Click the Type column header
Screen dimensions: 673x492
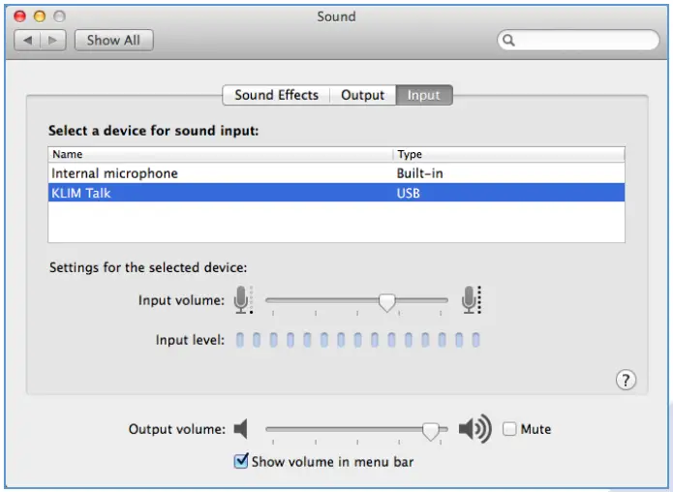508,154
